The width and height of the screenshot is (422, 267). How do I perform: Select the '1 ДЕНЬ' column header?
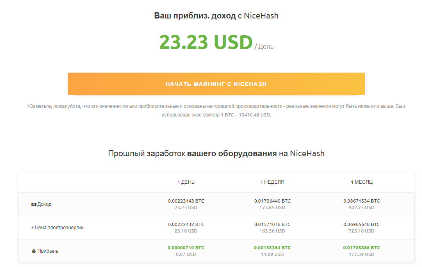[x=186, y=182]
